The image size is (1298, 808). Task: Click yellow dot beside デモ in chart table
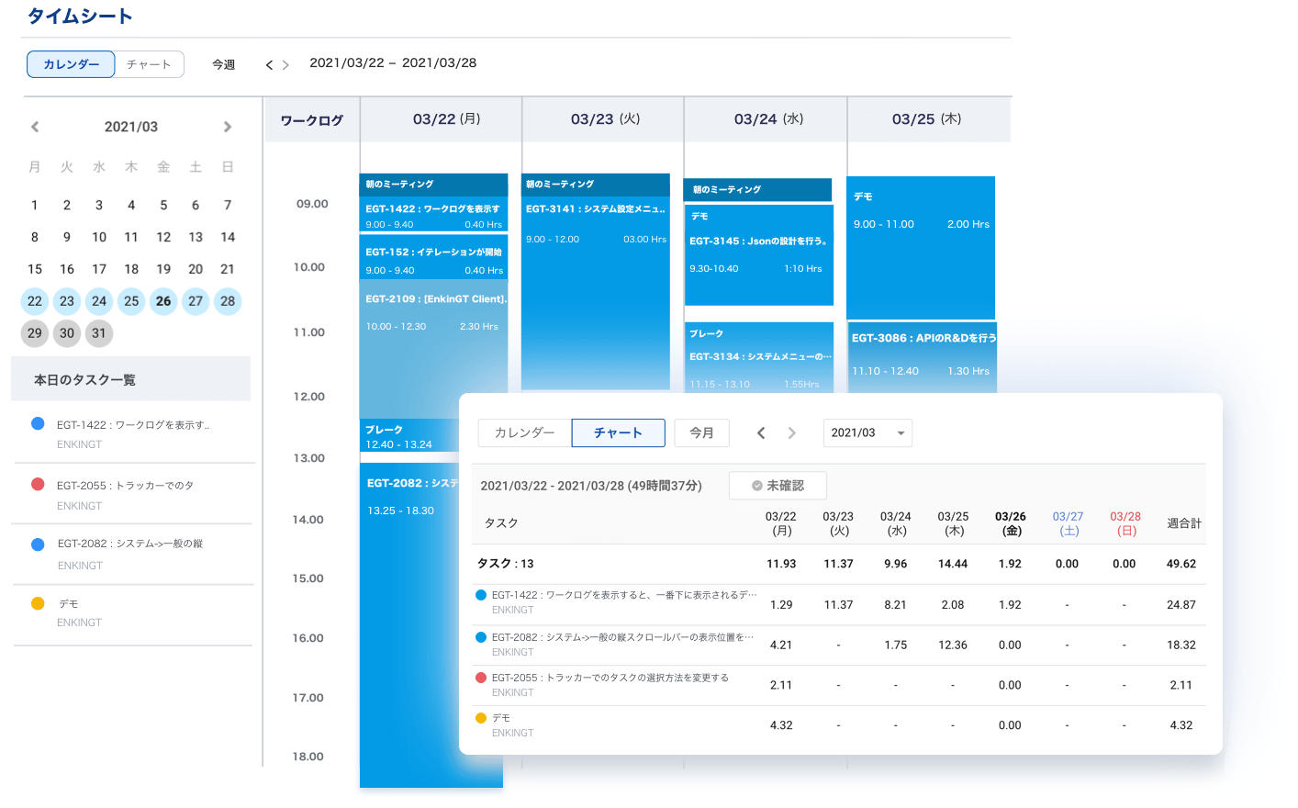(x=481, y=718)
